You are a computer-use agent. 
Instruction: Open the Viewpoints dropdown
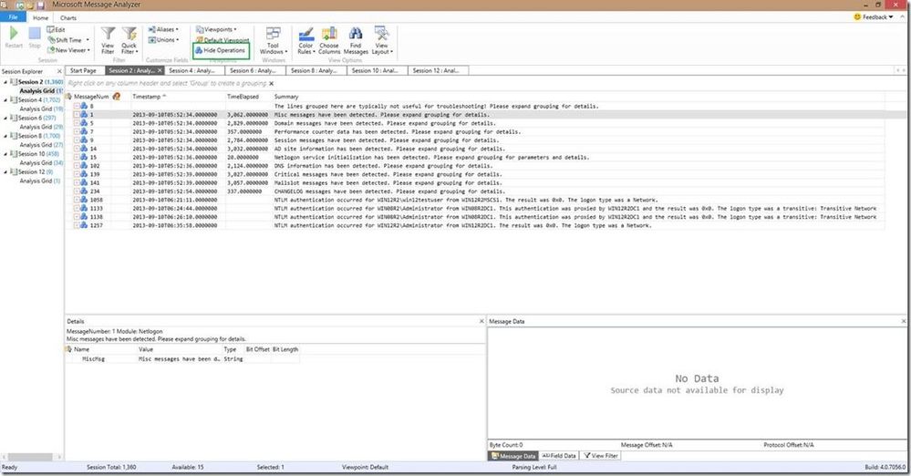(216, 29)
